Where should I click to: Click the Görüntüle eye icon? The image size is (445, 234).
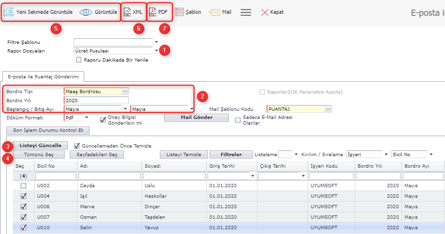(x=86, y=12)
